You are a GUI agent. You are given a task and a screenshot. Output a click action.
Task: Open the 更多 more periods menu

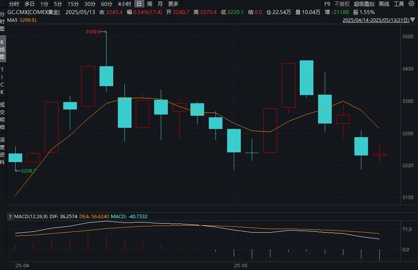[173, 4]
